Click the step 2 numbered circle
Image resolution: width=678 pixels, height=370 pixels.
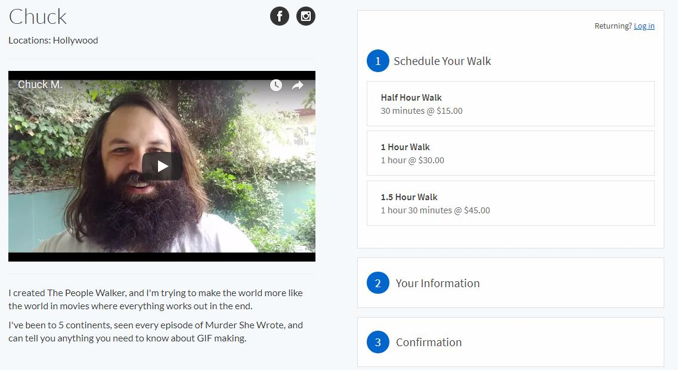click(377, 283)
